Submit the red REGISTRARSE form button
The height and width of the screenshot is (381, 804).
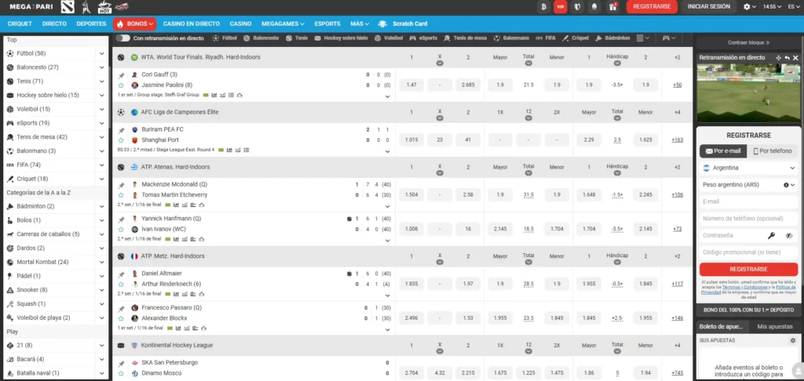pyautogui.click(x=748, y=269)
